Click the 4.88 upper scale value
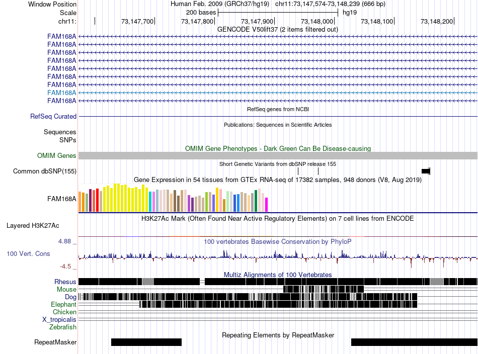This screenshot has width=478, height=354. [x=64, y=241]
